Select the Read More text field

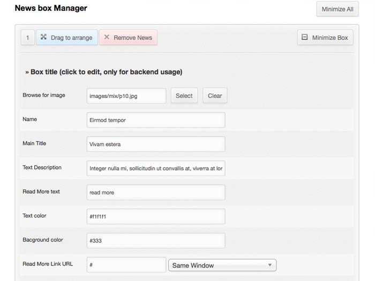(x=155, y=192)
